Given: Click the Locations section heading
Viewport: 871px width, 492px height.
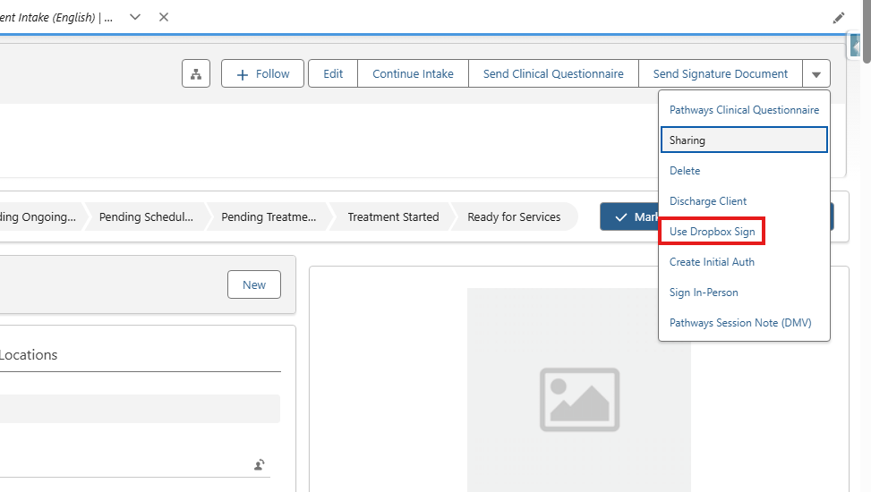Looking at the screenshot, I should click(29, 355).
